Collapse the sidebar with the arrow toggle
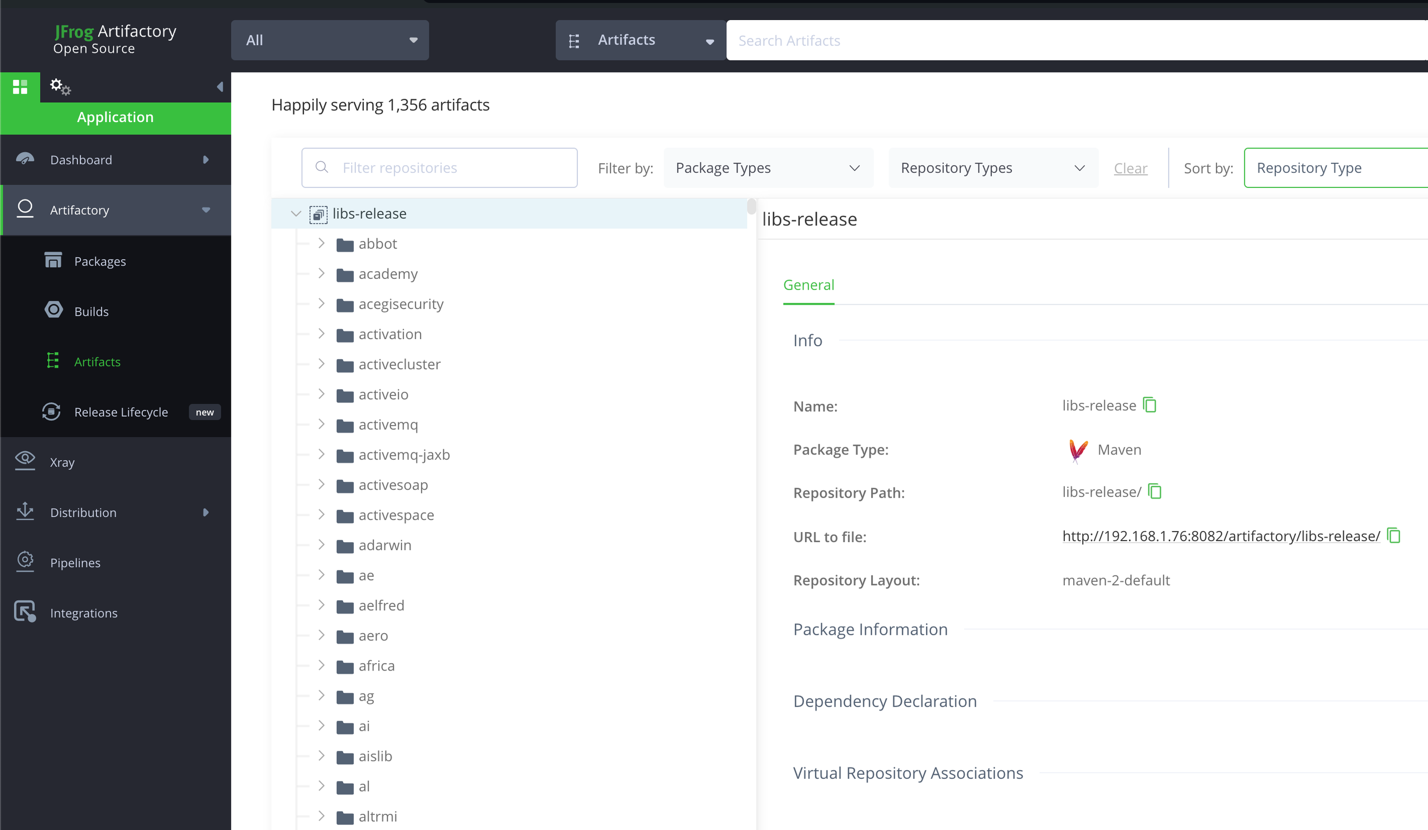1428x830 pixels. coord(220,86)
